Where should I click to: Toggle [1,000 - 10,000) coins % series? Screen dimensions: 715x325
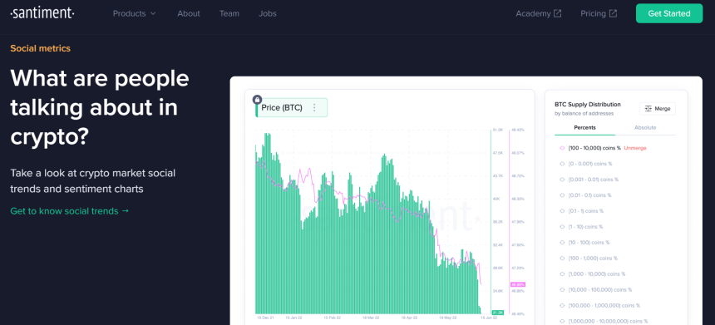pos(593,274)
